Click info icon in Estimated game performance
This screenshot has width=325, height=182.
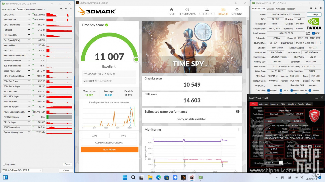click(238, 111)
